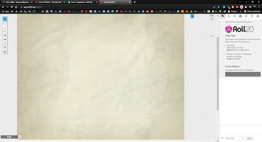
Task: Open the layer selection tool
Action: [5, 24]
